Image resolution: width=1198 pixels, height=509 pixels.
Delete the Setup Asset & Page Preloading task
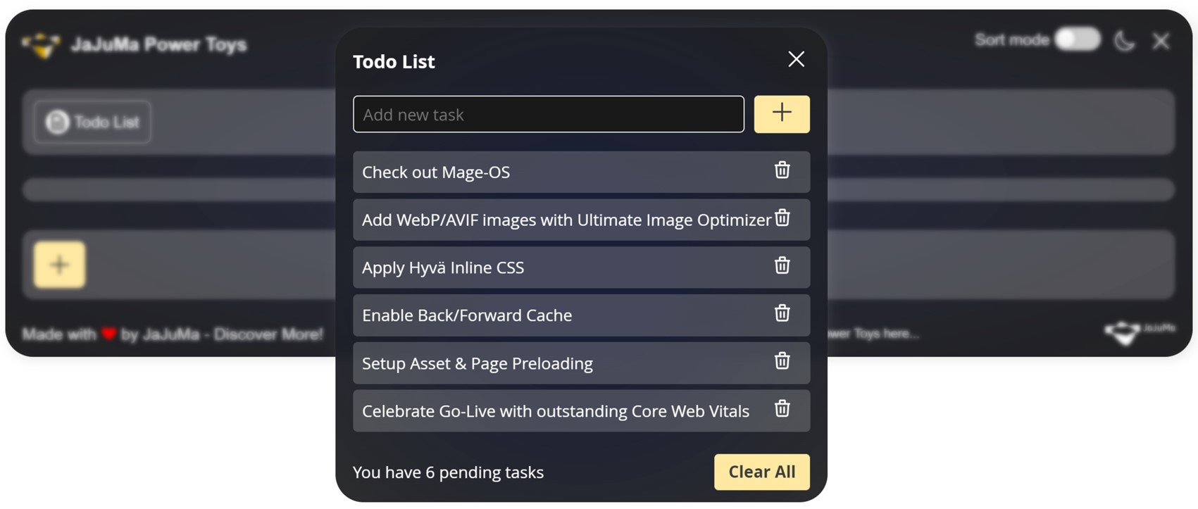coord(782,361)
